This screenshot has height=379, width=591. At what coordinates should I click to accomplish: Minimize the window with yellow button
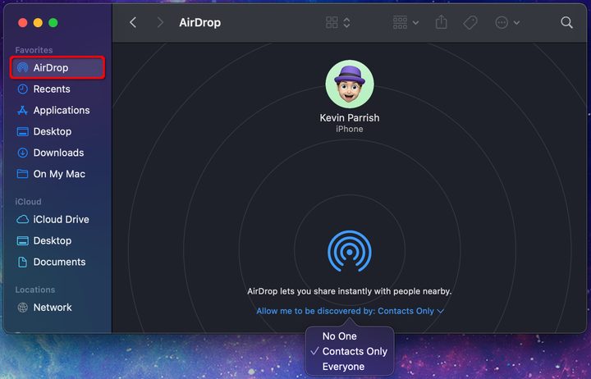pyautogui.click(x=38, y=23)
